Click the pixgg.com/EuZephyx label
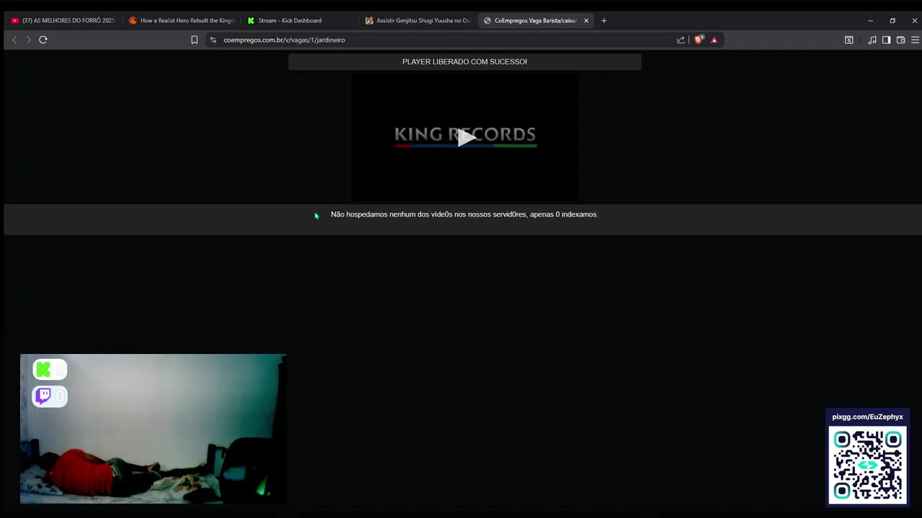The image size is (922, 518). click(x=867, y=417)
